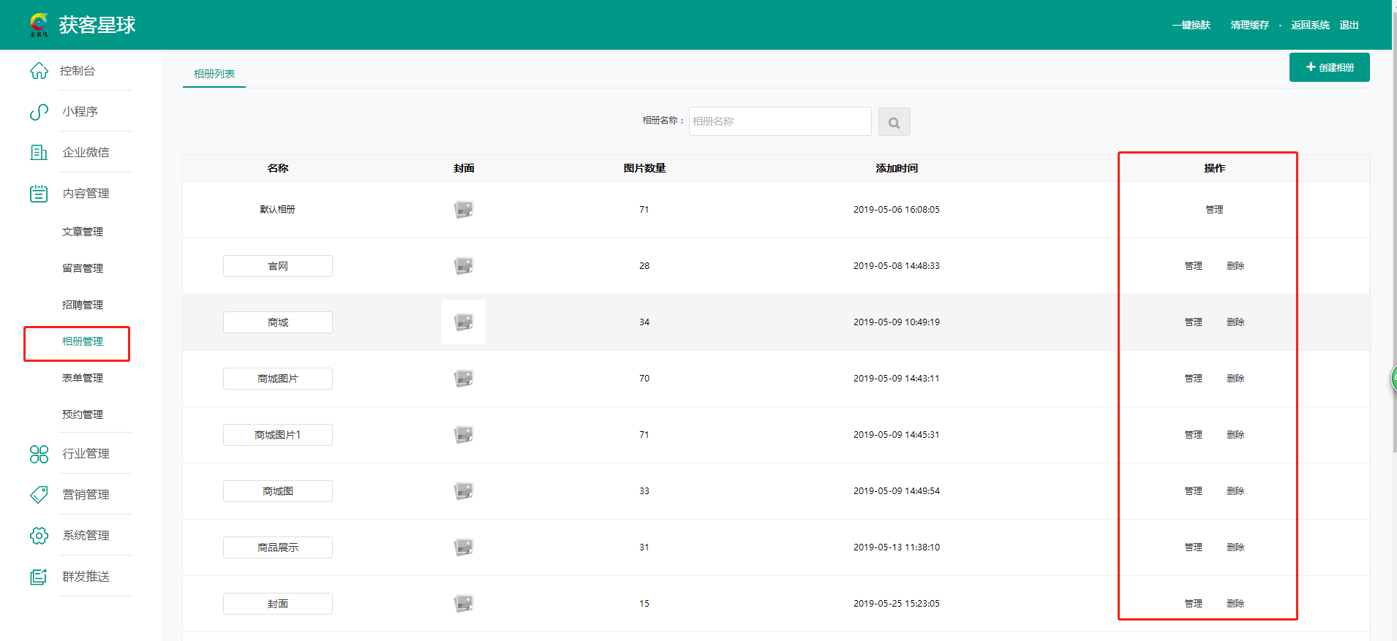Click the 营销管理 tag icon

tap(39, 495)
